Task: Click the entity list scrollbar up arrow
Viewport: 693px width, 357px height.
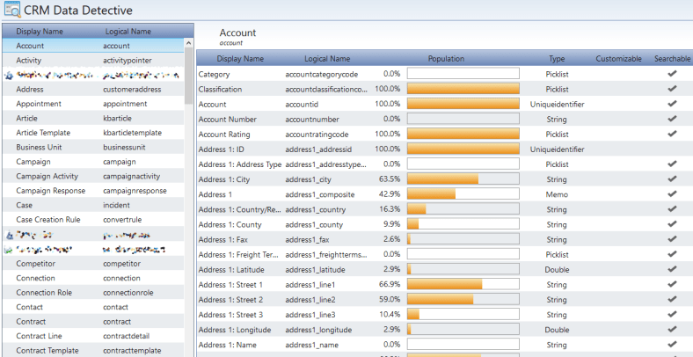Action: (189, 43)
